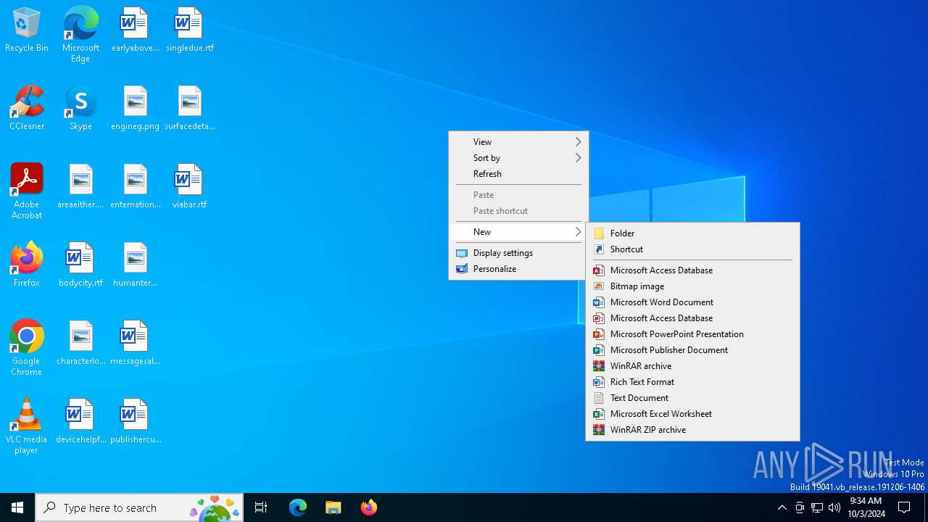Open File Explorer from the taskbar

click(333, 507)
